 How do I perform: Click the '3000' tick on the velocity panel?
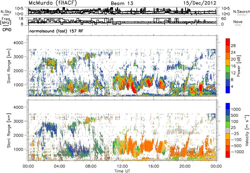tap(18, 121)
